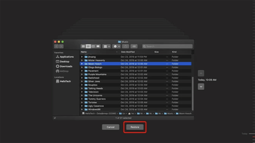The height and width of the screenshot is (143, 255).
Task: Click Moon Hooch in the path bar
Action: pyautogui.click(x=184, y=114)
